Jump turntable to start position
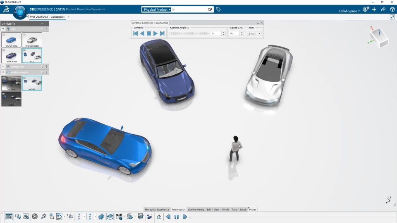Screen dimensions: 397x223 point(136,33)
